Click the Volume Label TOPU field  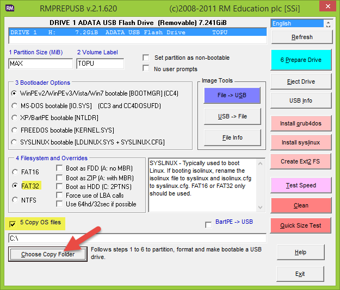pyautogui.click(x=100, y=64)
